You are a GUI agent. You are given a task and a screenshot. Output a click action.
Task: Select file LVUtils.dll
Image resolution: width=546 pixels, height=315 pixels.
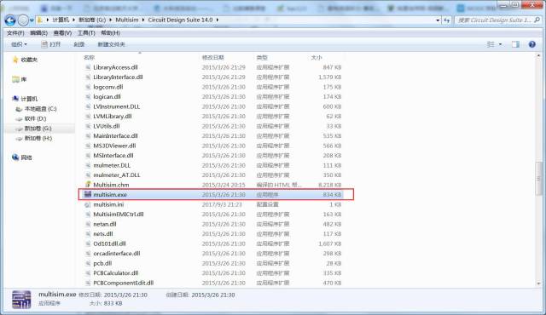click(x=106, y=126)
